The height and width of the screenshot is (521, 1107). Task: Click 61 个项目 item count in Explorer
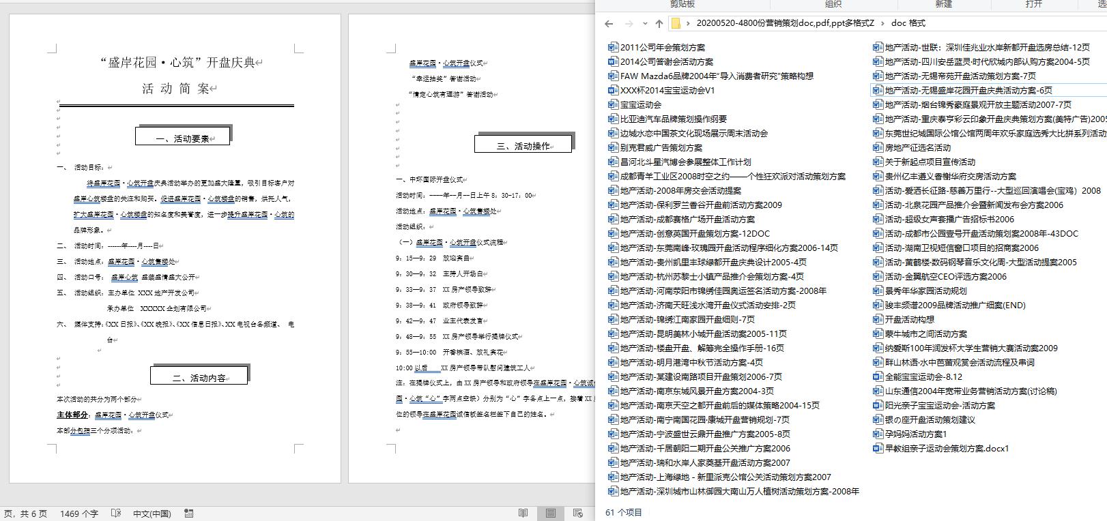click(624, 512)
